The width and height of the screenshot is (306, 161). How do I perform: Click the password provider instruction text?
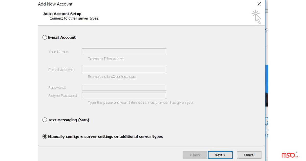pyautogui.click(x=139, y=102)
